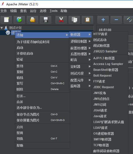Click the test plan flask icon

[6, 28]
